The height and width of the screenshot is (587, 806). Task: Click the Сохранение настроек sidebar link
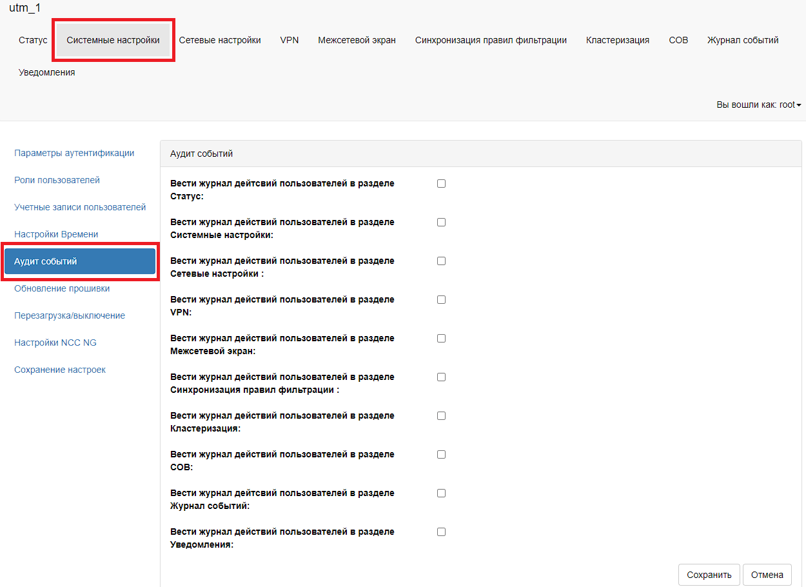pos(60,370)
